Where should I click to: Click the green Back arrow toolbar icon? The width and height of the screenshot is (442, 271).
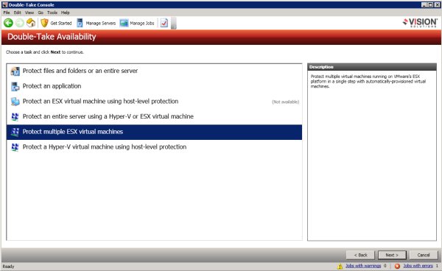(x=8, y=23)
